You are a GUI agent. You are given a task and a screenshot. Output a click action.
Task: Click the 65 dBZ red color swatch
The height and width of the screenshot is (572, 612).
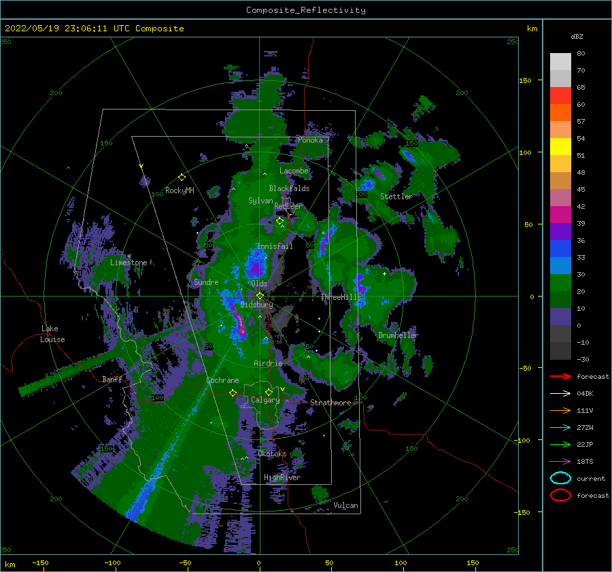click(560, 95)
